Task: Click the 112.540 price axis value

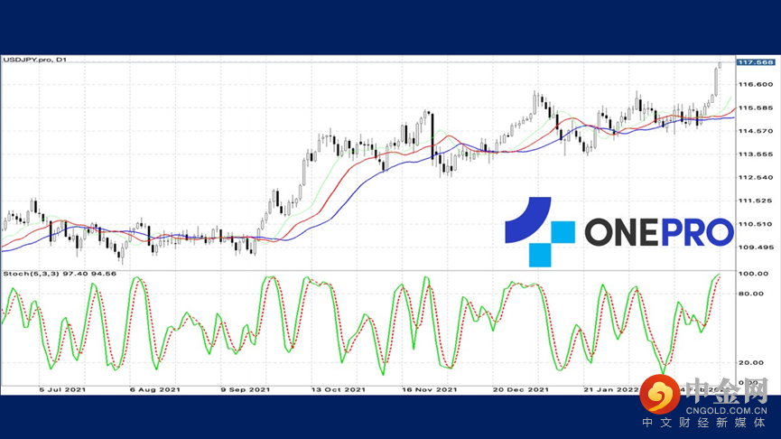Action: click(756, 177)
